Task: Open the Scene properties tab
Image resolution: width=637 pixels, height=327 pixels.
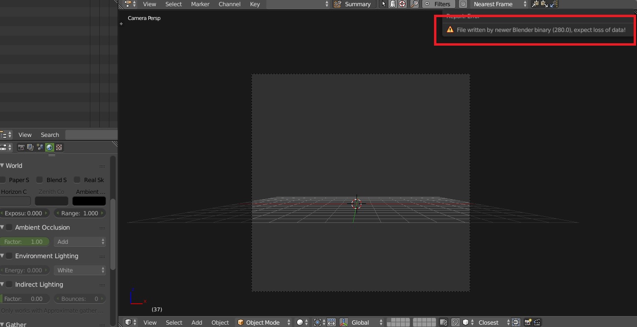Action: (x=40, y=147)
